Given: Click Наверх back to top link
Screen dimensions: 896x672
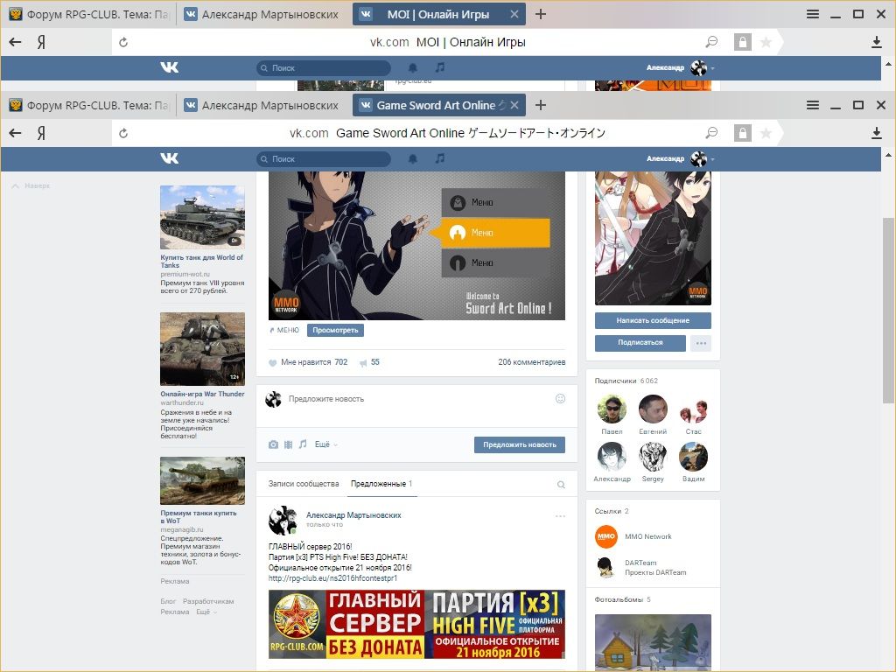Looking at the screenshot, I should (x=31, y=185).
